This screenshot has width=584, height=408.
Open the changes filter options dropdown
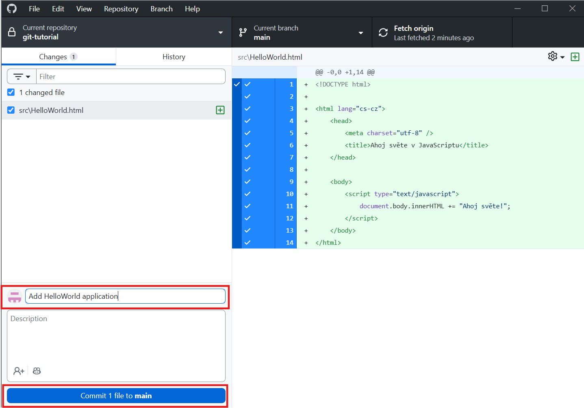point(21,76)
